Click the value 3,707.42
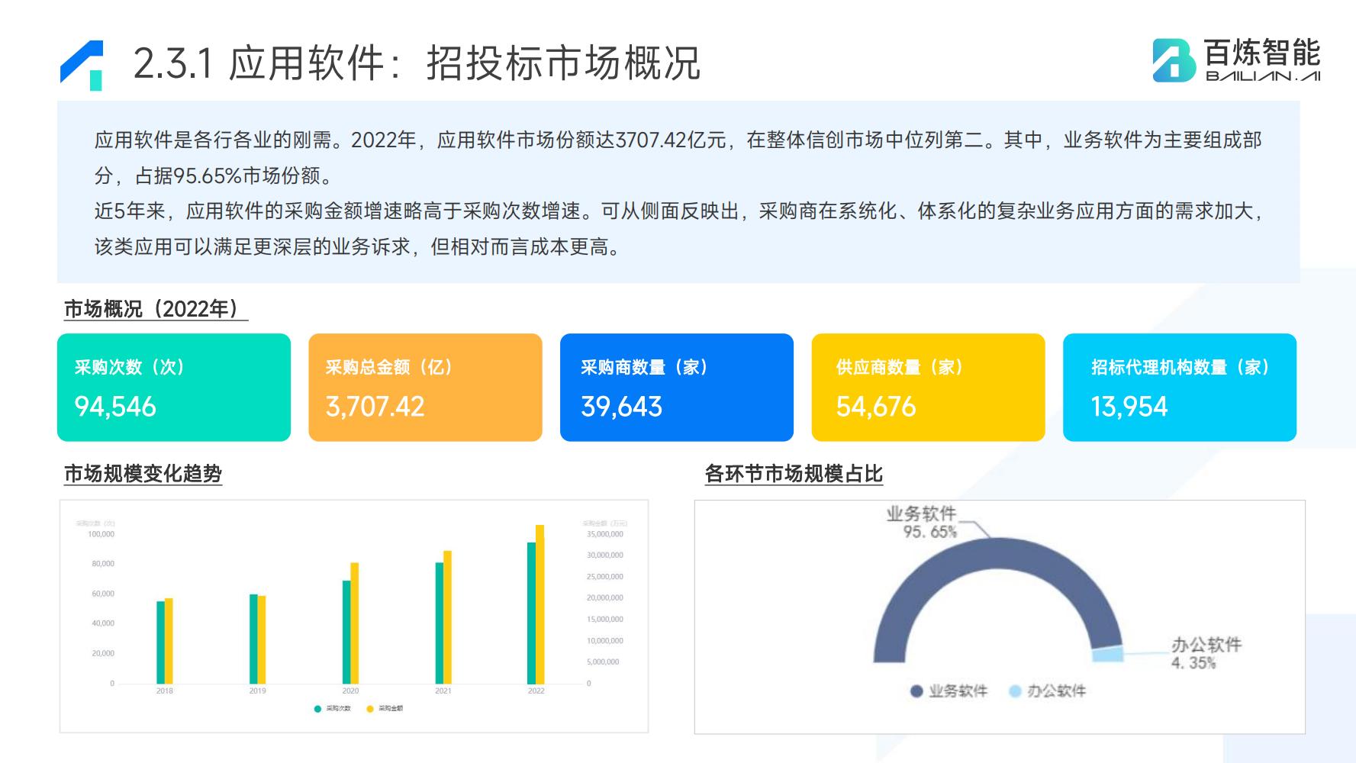Viewport: 1356px width, 763px height. [x=375, y=407]
